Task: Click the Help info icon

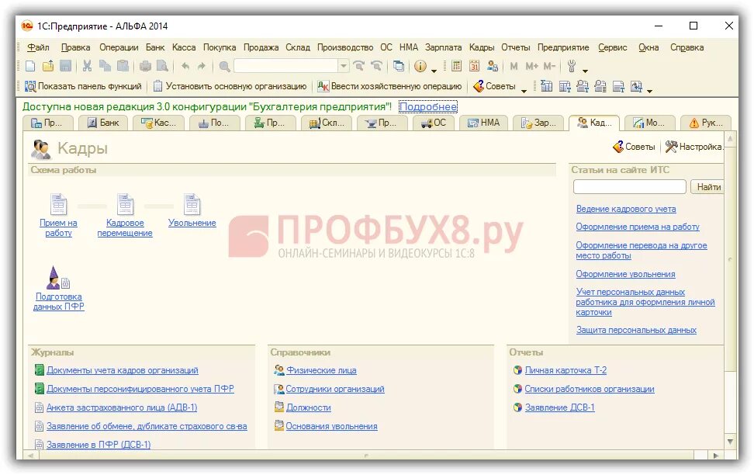Action: click(420, 66)
